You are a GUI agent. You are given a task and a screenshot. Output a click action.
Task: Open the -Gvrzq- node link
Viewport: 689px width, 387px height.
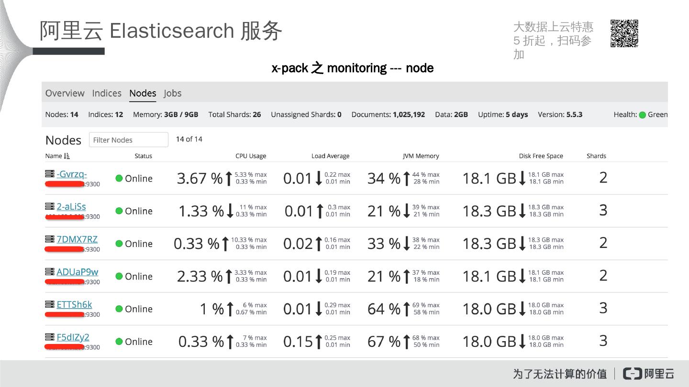click(72, 174)
